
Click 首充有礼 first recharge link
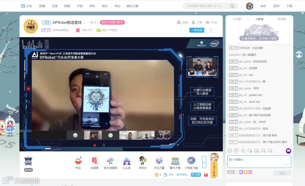tap(182, 174)
